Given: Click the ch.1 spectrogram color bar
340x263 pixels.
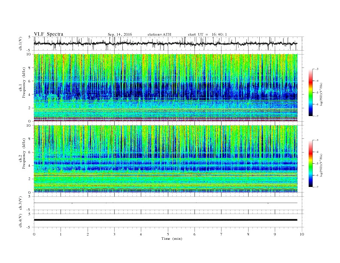Looking at the screenshot, I should pyautogui.click(x=310, y=92).
